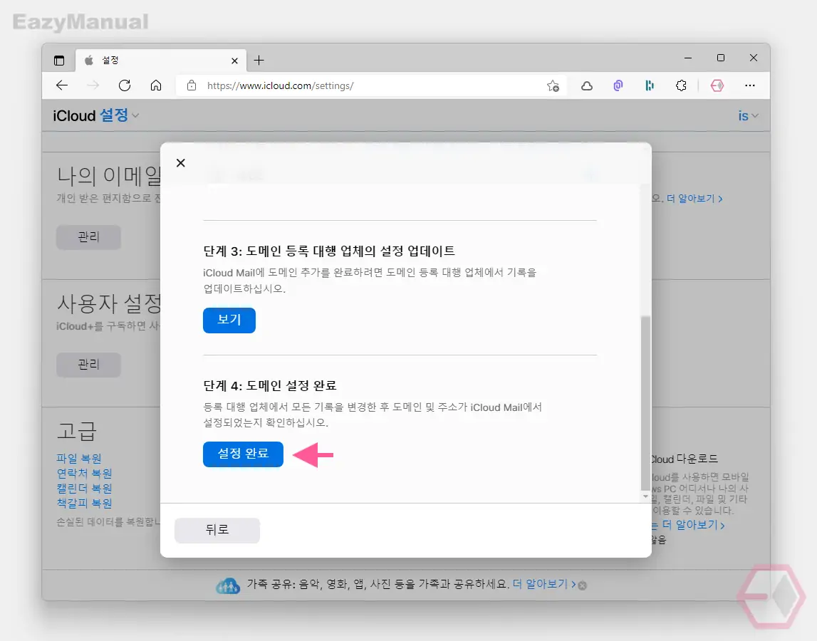The height and width of the screenshot is (641, 817).
Task: Add this page to favorites
Action: point(553,85)
